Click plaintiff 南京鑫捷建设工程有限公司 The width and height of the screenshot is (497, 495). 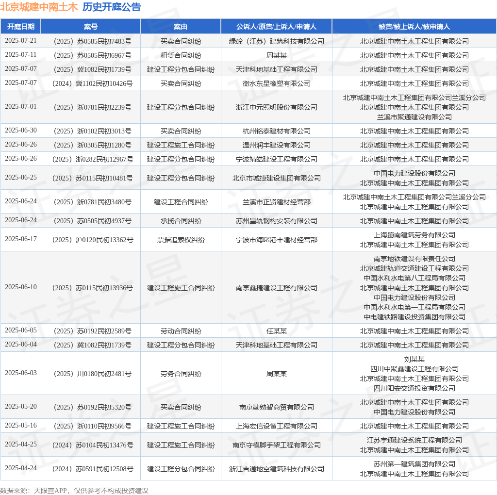pos(276,288)
